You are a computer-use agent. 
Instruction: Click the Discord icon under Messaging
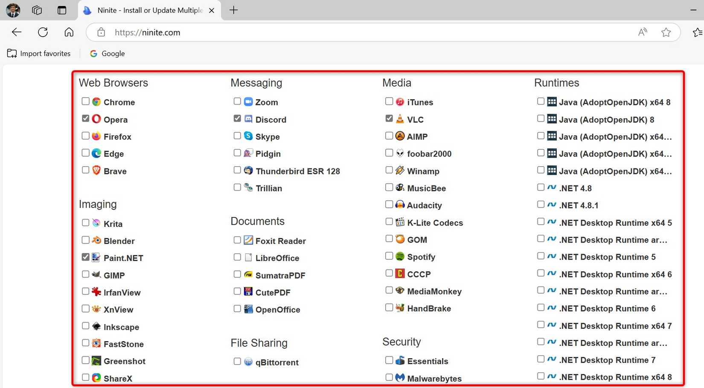pyautogui.click(x=248, y=119)
